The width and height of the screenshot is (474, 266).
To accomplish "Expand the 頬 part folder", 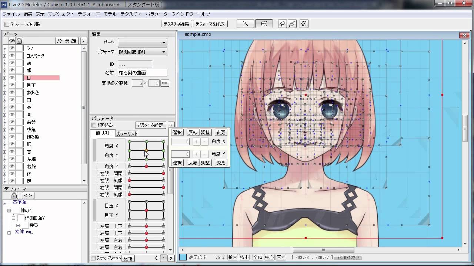I will 4,63.
